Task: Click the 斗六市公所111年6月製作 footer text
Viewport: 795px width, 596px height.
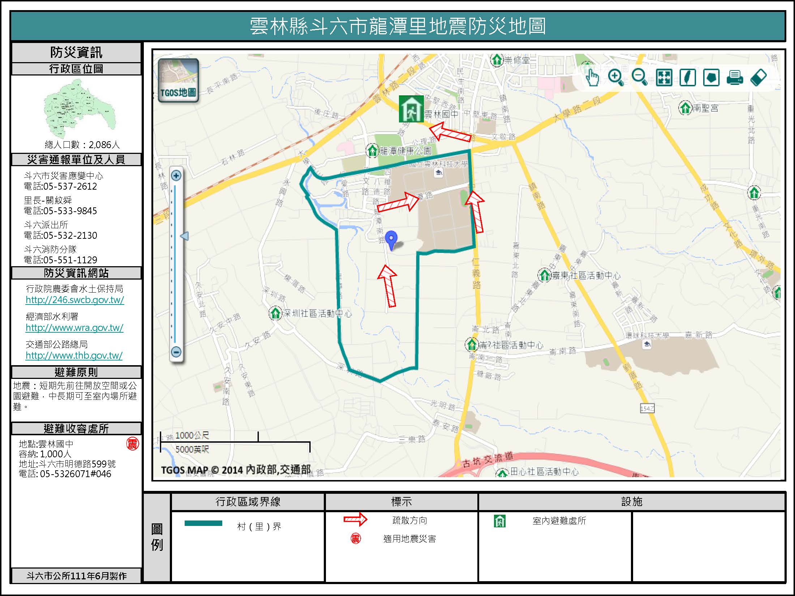Action: click(76, 576)
